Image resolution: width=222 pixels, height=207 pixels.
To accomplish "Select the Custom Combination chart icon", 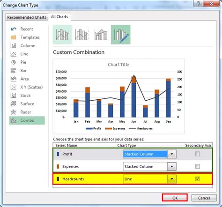I will (x=121, y=35).
